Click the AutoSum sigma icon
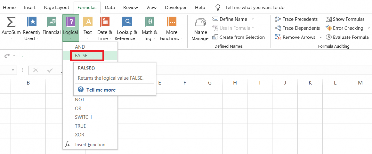Image resolution: width=372 pixels, height=154 pixels. (x=11, y=22)
